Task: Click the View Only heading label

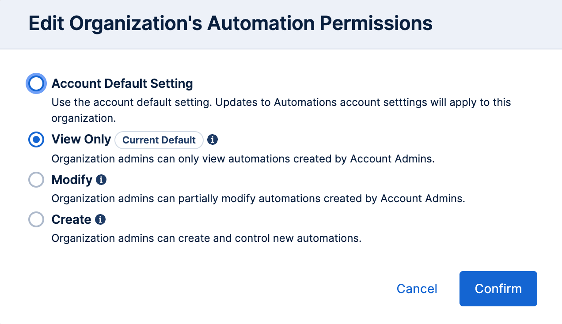Action: pos(81,139)
